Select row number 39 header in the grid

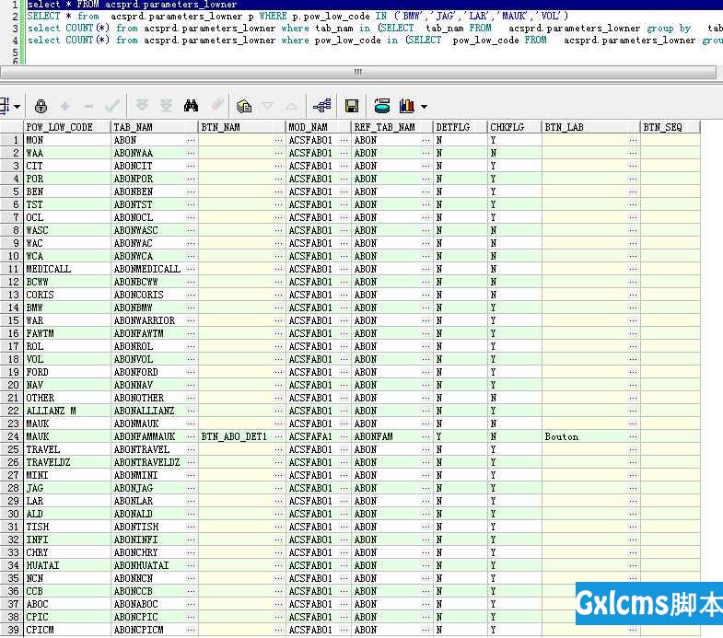click(12, 630)
